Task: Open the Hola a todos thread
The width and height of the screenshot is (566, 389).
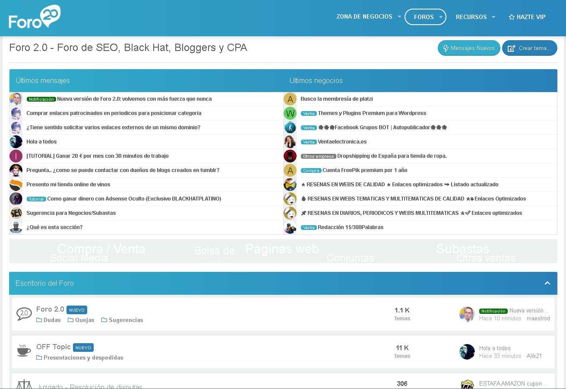Action: [x=41, y=142]
